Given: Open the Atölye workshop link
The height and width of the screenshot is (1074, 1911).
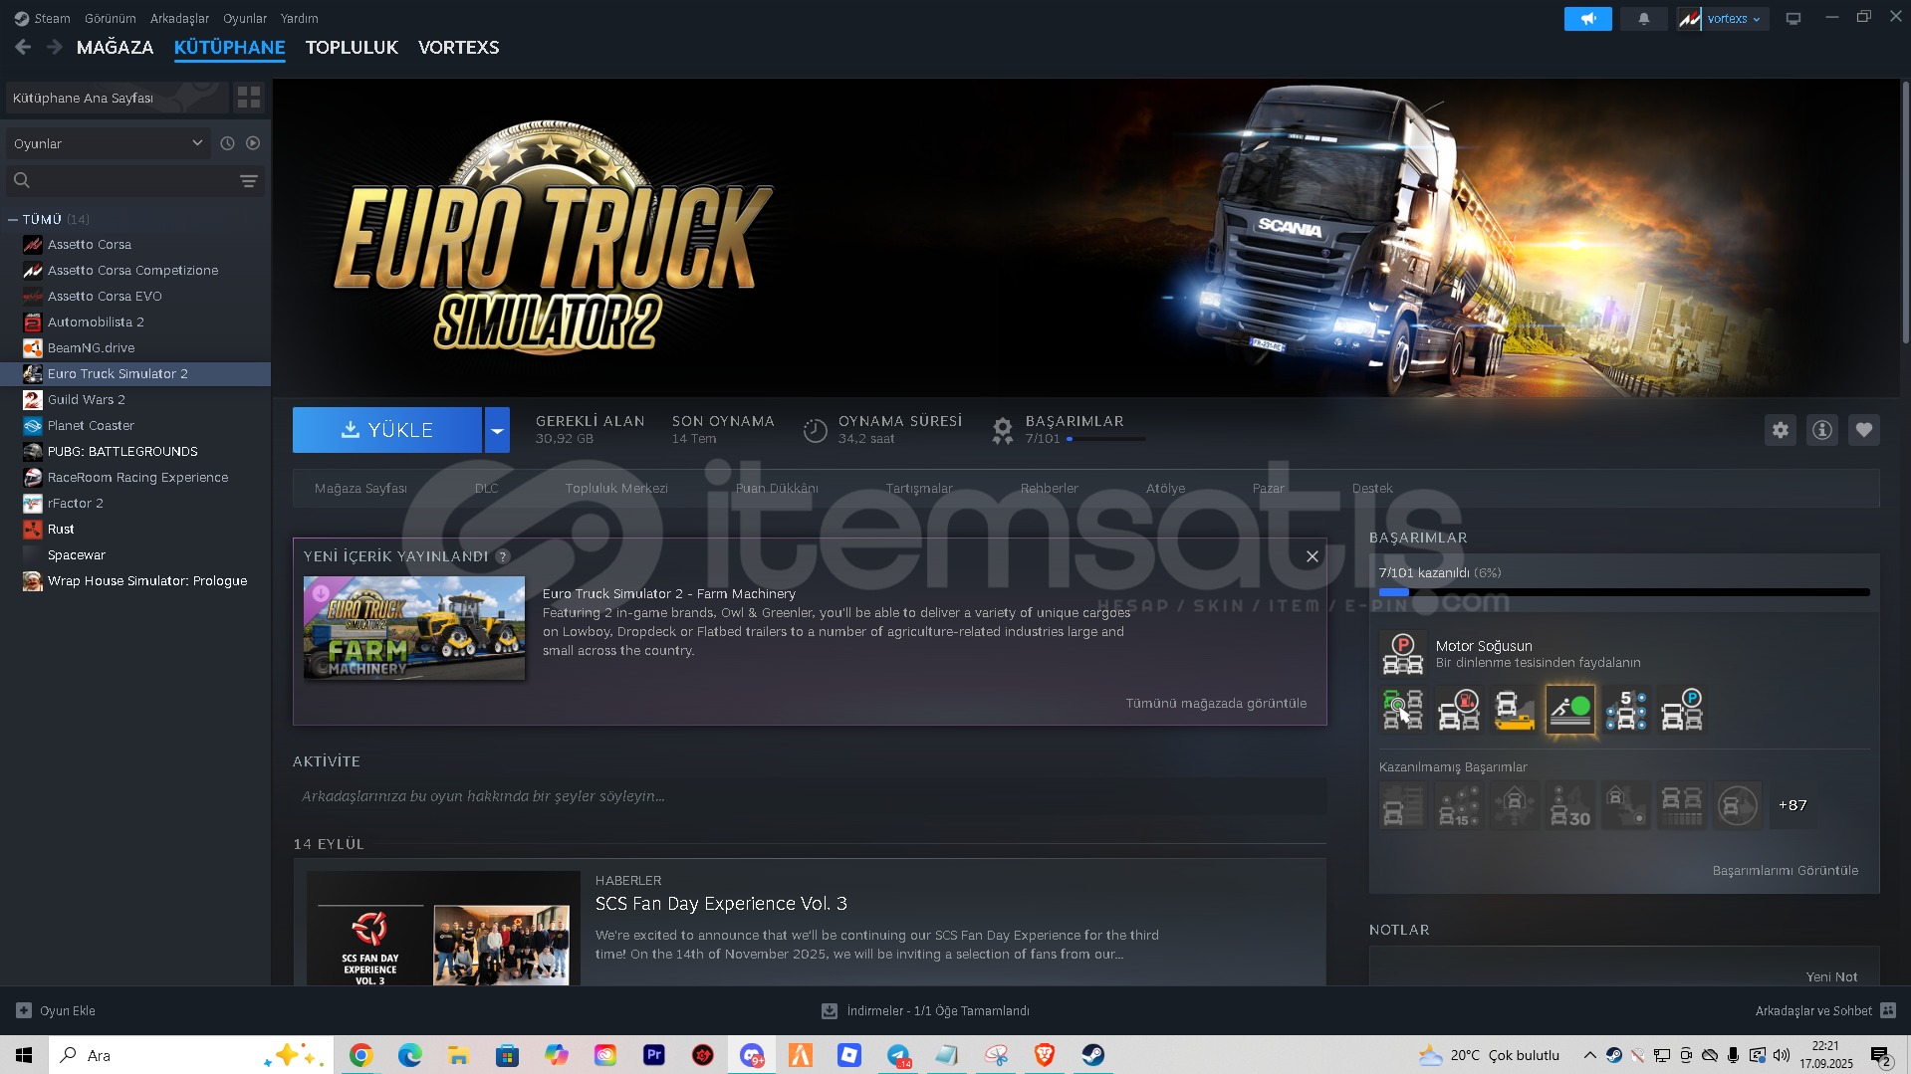Looking at the screenshot, I should (1165, 488).
